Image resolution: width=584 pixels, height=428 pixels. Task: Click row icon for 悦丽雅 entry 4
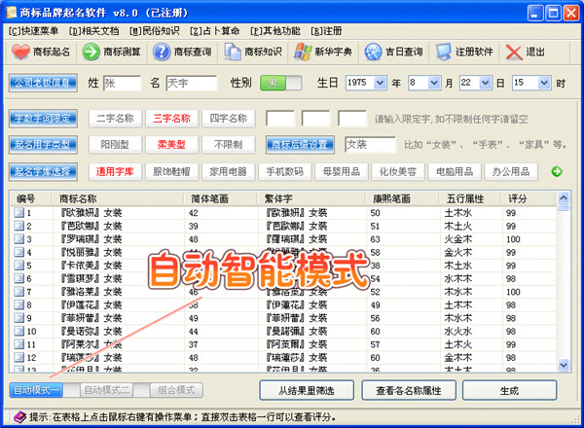click(18, 252)
